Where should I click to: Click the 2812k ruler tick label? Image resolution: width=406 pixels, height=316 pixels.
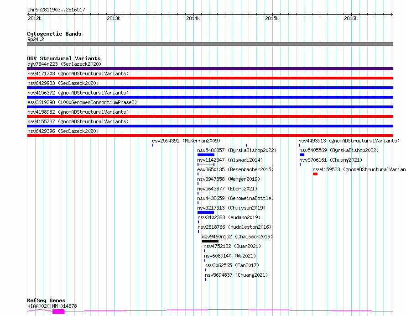click(35, 18)
